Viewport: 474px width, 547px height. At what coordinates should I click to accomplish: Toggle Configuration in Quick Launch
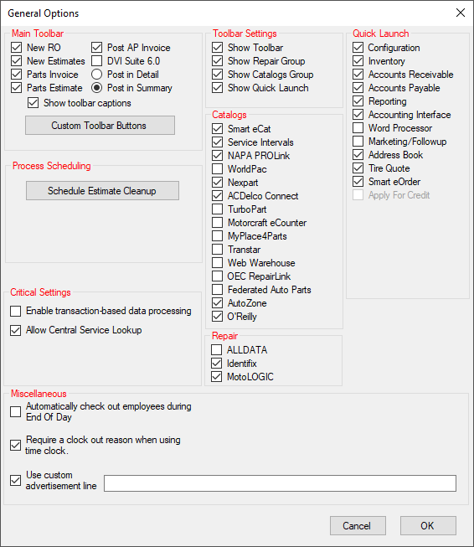pos(358,48)
